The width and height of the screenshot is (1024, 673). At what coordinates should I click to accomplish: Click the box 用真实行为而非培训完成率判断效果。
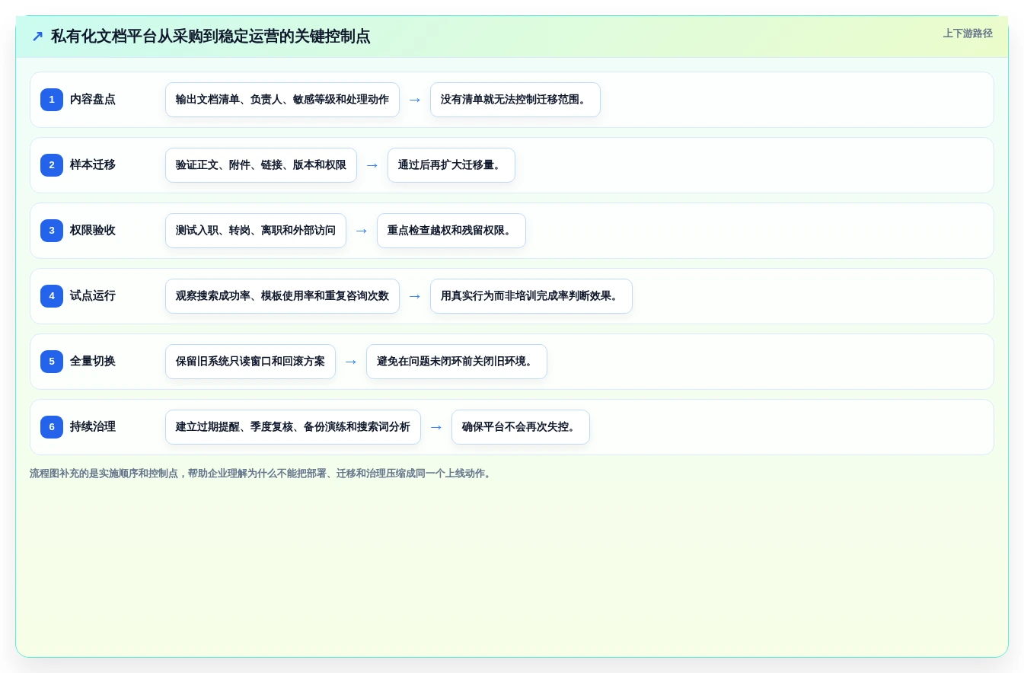pyautogui.click(x=531, y=296)
